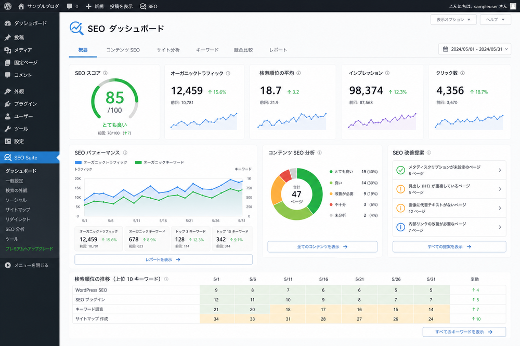Click the plus icon for 新規
The height and width of the screenshot is (346, 520).
click(88, 6)
